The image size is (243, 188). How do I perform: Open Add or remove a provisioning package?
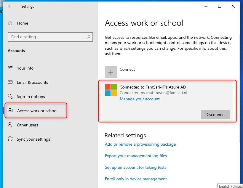(140, 144)
